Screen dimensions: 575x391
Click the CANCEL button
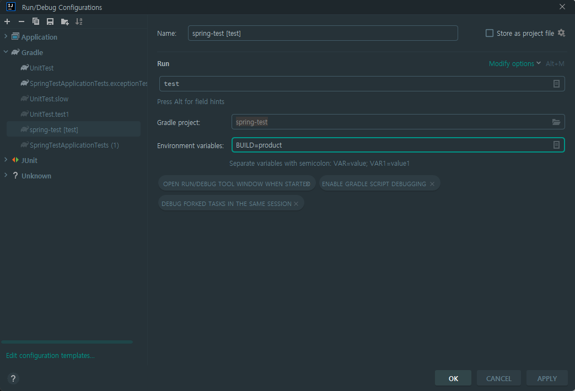tap(499, 378)
